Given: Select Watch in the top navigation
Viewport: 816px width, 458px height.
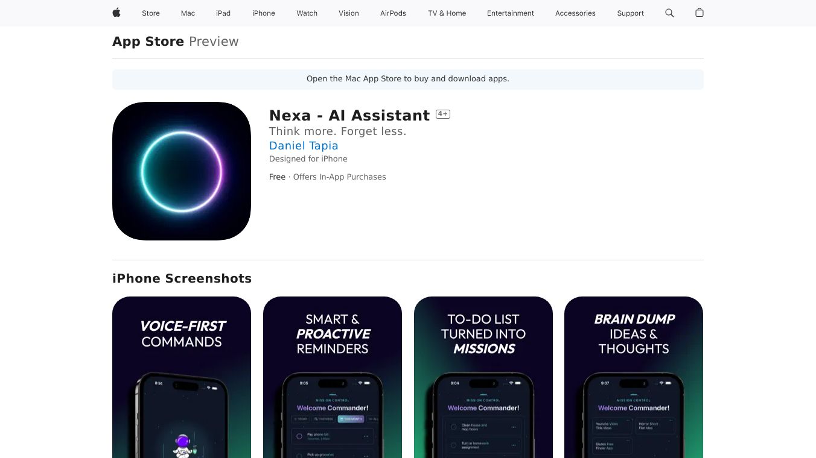Looking at the screenshot, I should pos(307,13).
